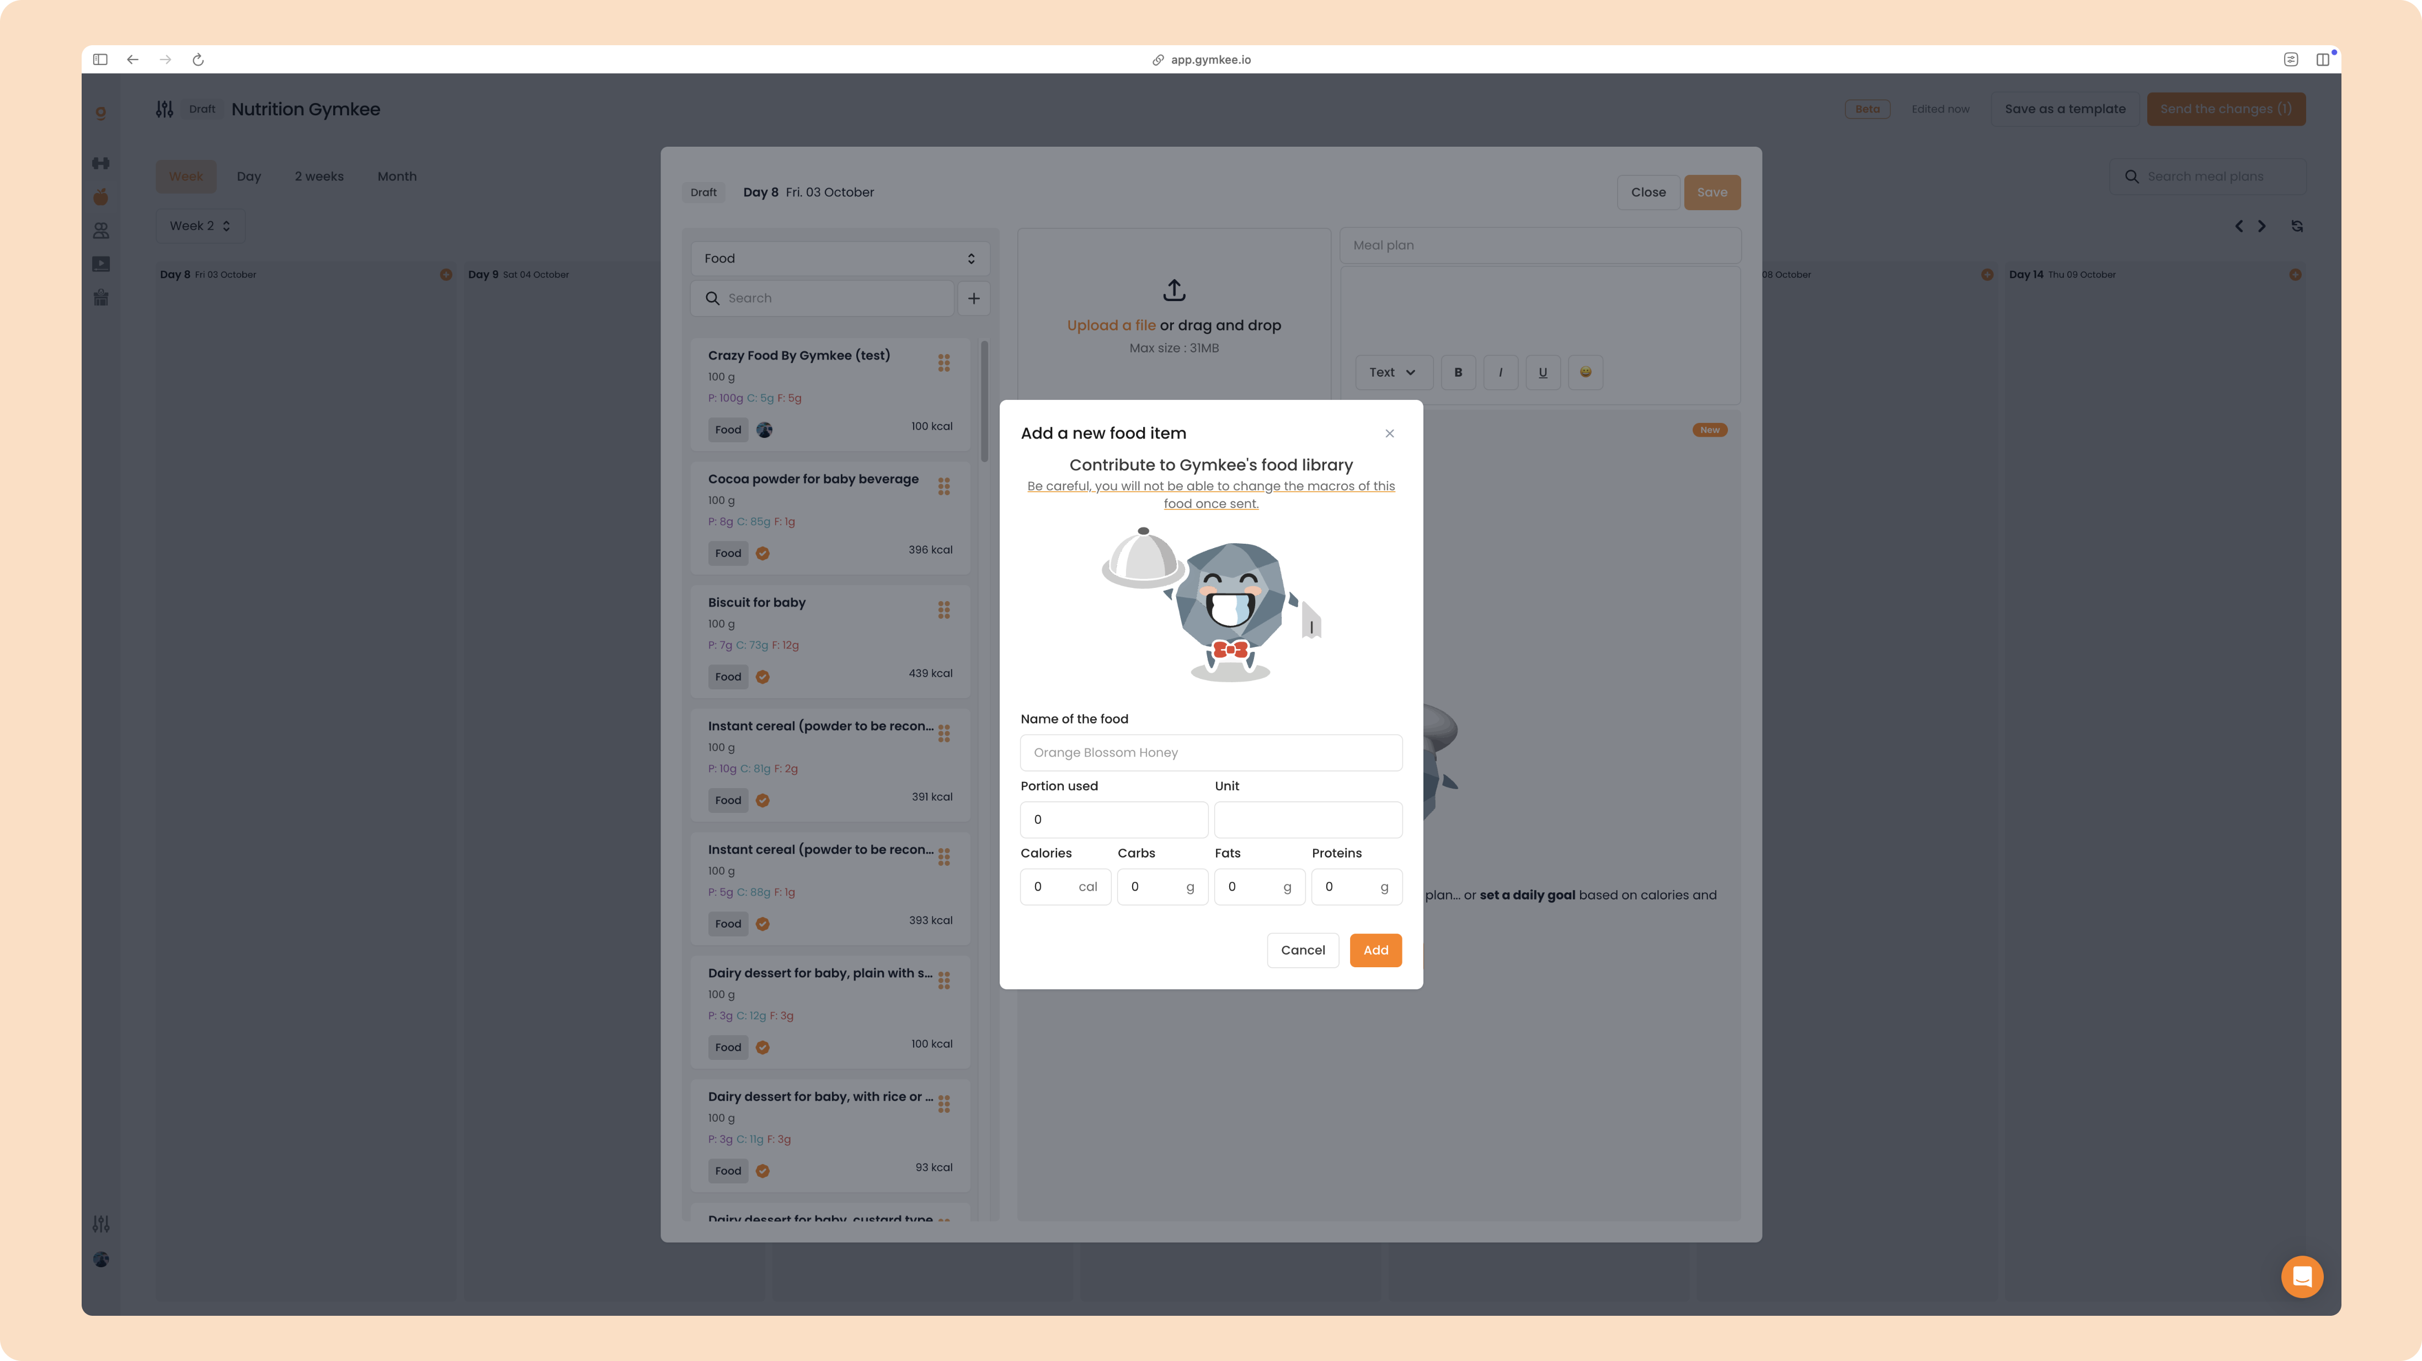The width and height of the screenshot is (2422, 1361).
Task: Grab drag handle of Cocoa powder for baby beverage
Action: click(943, 486)
